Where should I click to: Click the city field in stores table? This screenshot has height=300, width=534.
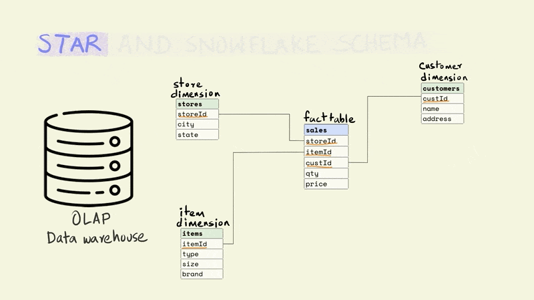click(x=197, y=124)
